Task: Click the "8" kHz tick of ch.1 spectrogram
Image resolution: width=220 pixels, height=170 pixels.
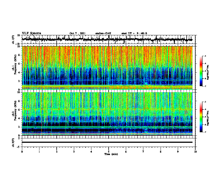Action: coord(19,55)
